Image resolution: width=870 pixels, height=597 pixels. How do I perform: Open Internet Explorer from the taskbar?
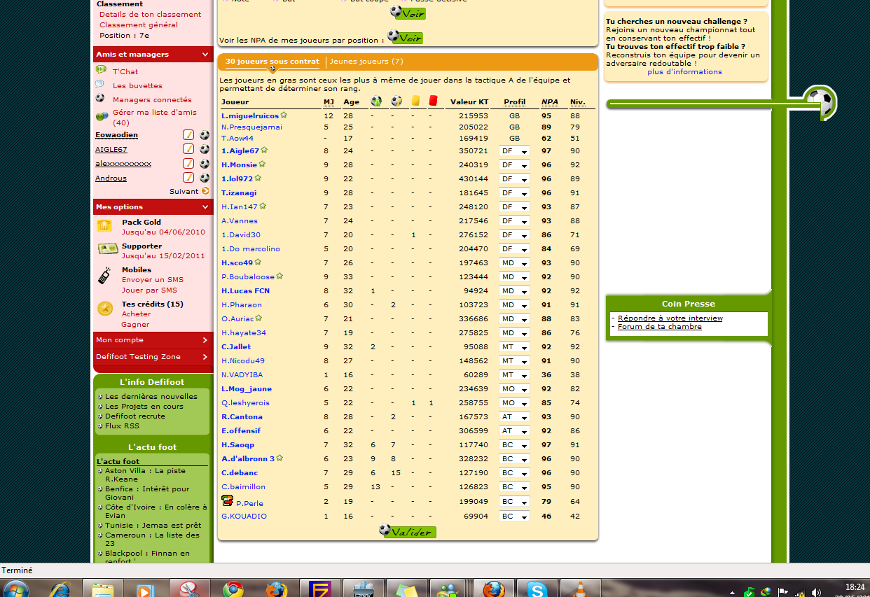60,590
